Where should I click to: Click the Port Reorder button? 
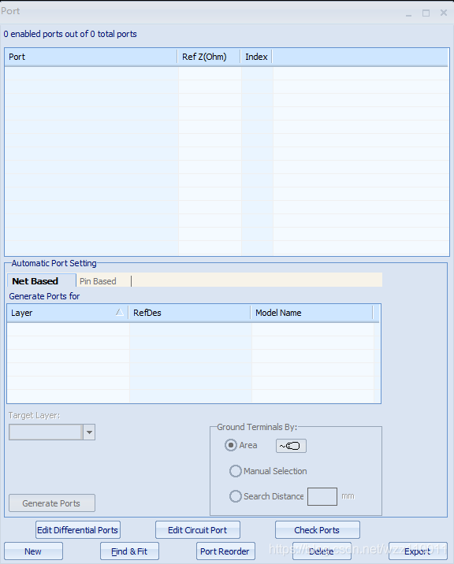click(x=225, y=551)
